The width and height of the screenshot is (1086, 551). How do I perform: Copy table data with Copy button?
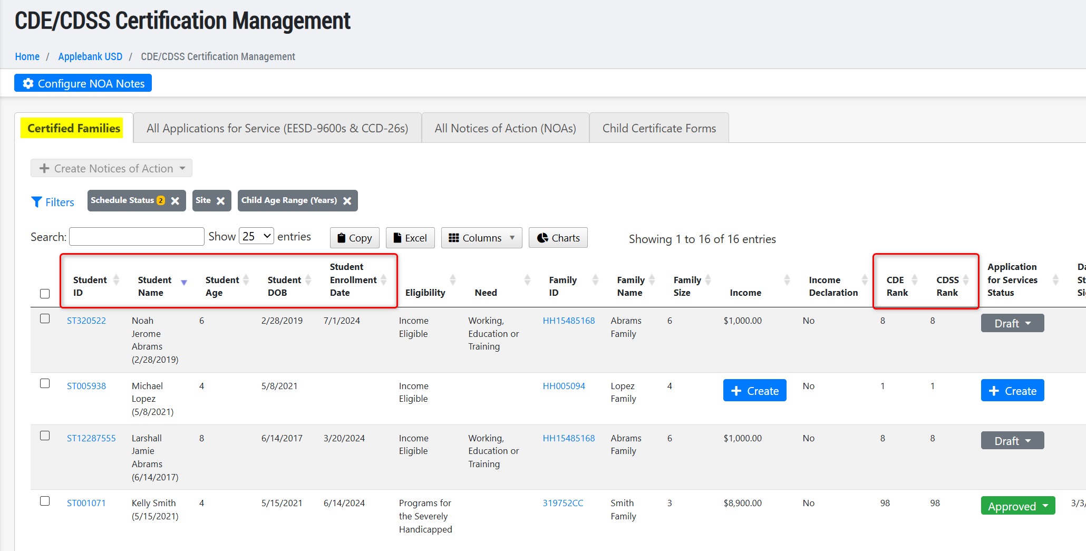point(354,238)
